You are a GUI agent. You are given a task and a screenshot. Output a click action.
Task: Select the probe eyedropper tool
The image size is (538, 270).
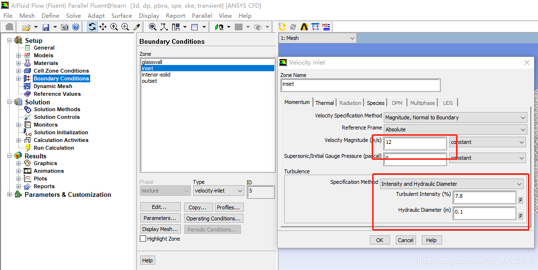pos(136,27)
